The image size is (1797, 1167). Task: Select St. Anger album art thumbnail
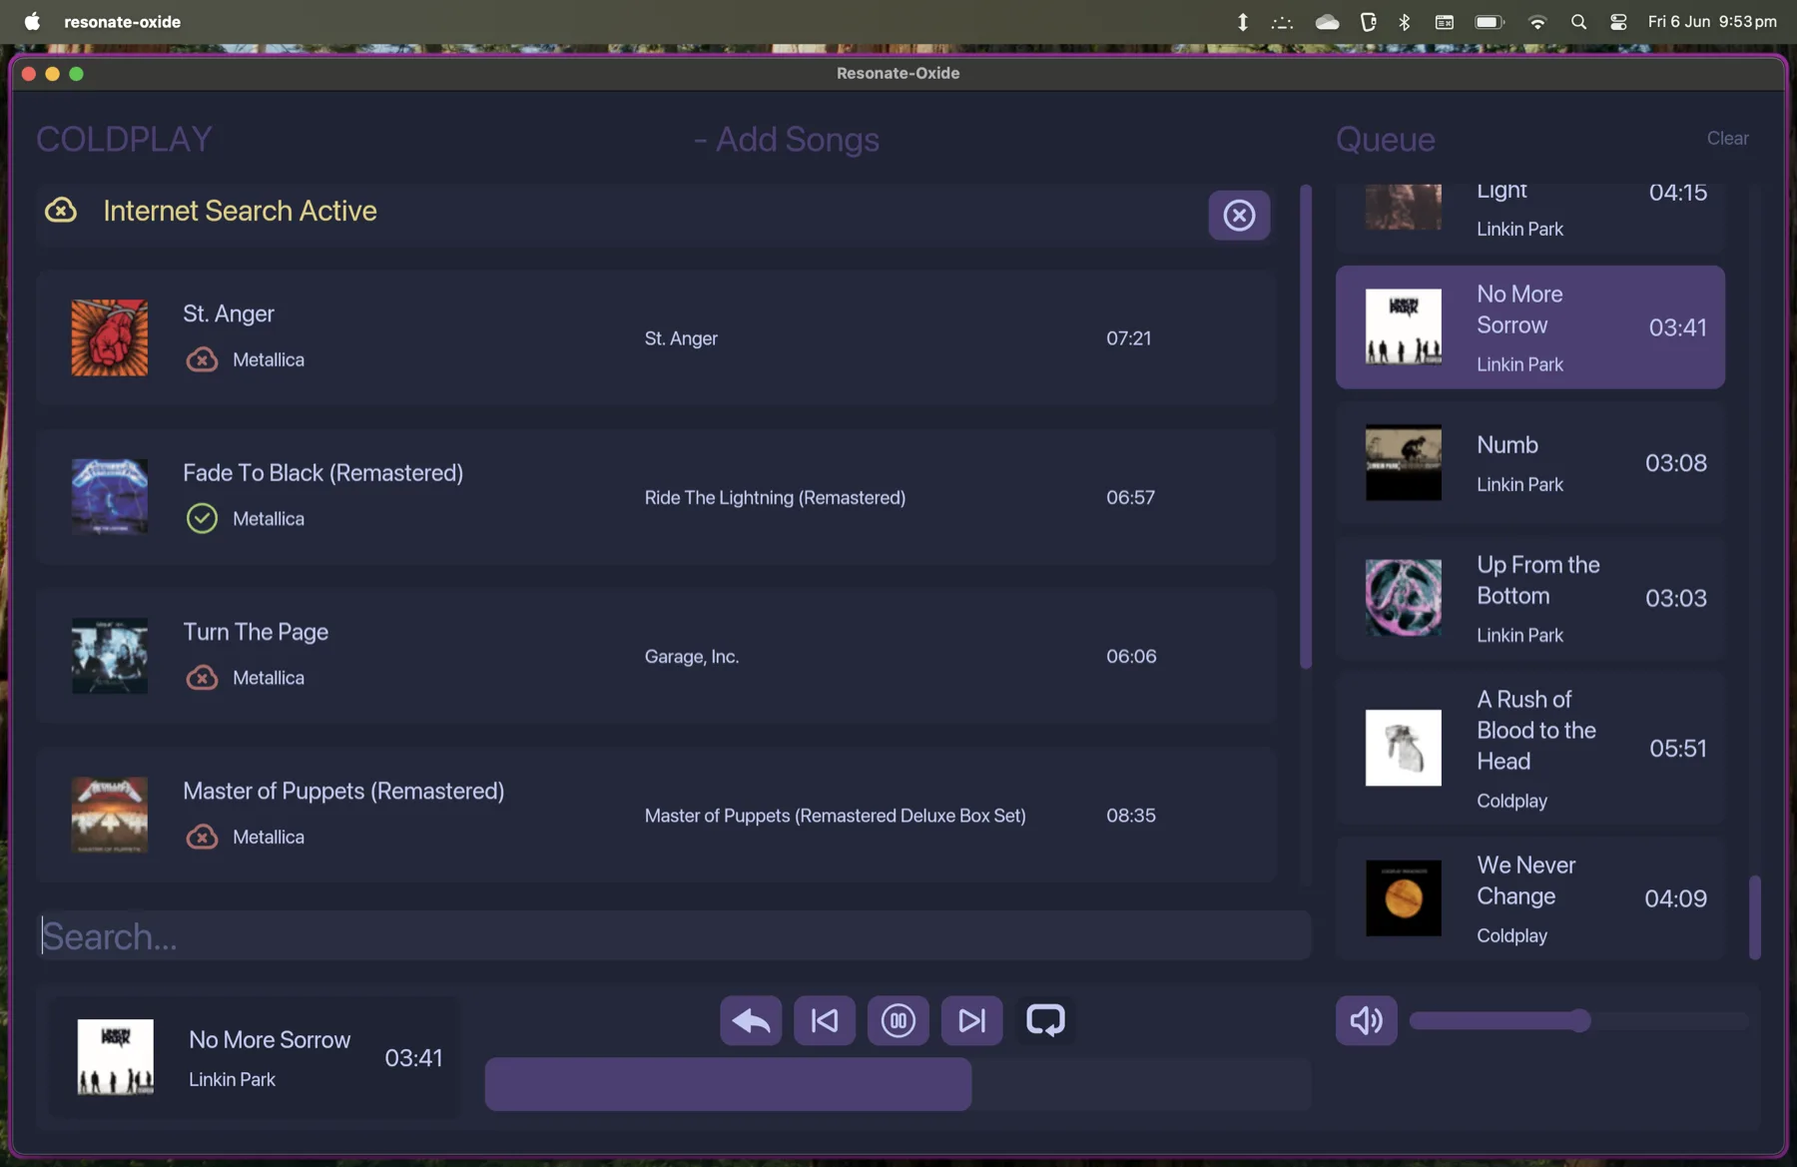[110, 338]
